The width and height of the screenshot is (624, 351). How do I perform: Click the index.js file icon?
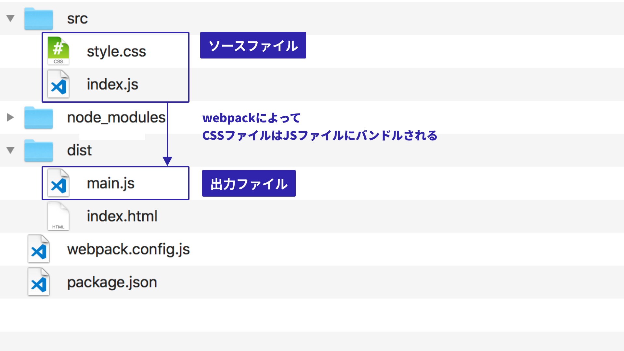click(x=58, y=84)
